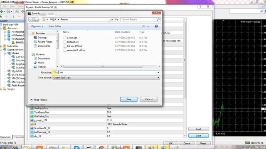
Task: Select the file lot size 159.set
Action: pos(75,46)
